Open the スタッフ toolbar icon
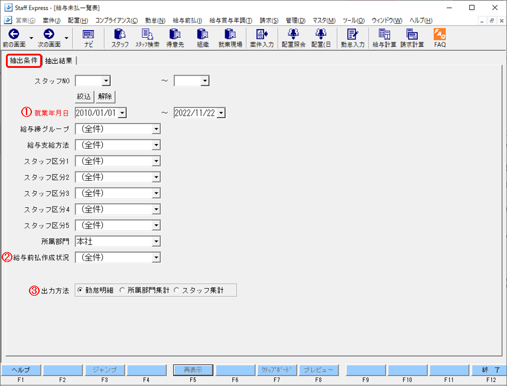507x386 pixels. click(120, 34)
